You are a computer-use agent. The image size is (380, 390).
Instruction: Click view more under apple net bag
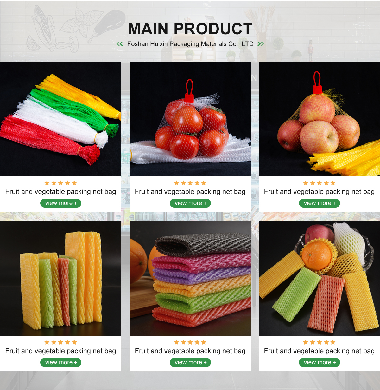pyautogui.click(x=320, y=203)
